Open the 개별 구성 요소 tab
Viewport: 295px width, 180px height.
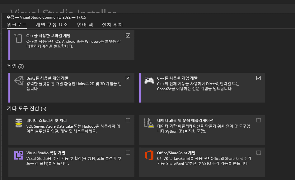coord(52,25)
